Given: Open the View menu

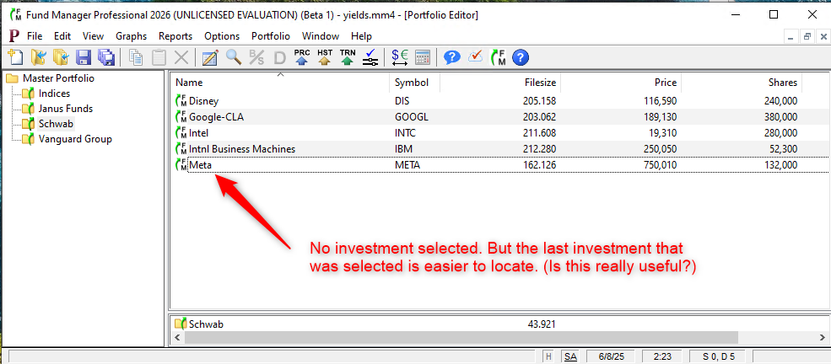Looking at the screenshot, I should coord(94,36).
